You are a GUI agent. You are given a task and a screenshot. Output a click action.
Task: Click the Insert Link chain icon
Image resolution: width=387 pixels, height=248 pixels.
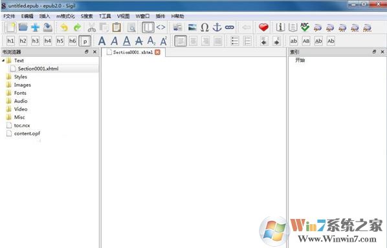tap(230, 27)
